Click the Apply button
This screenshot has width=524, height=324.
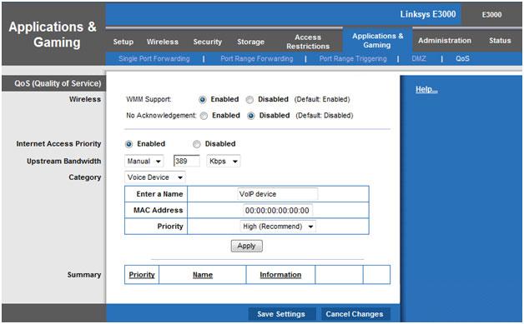click(x=247, y=246)
